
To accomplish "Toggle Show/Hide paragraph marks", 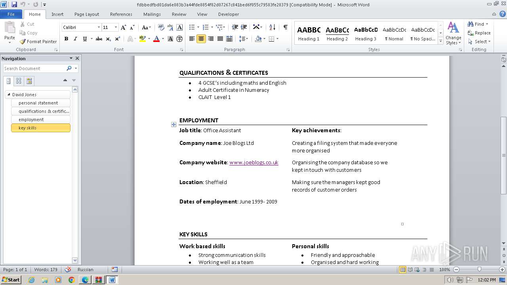I will click(x=285, y=27).
